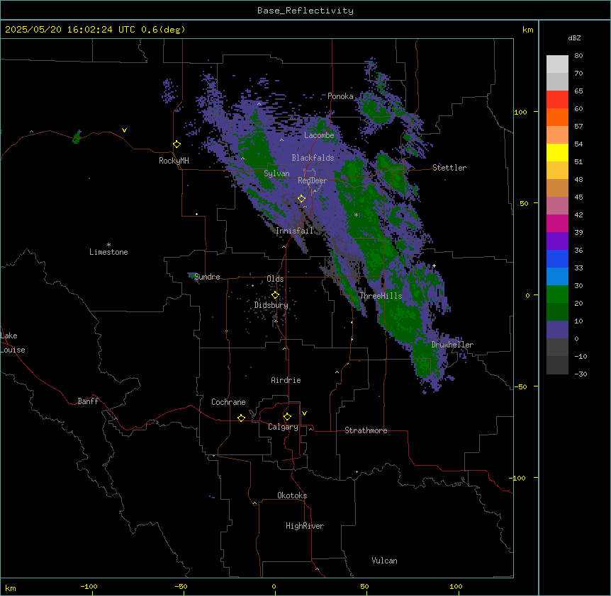Click the -50 tick label on horizontal axis
The width and height of the screenshot is (611, 596).
click(x=181, y=586)
